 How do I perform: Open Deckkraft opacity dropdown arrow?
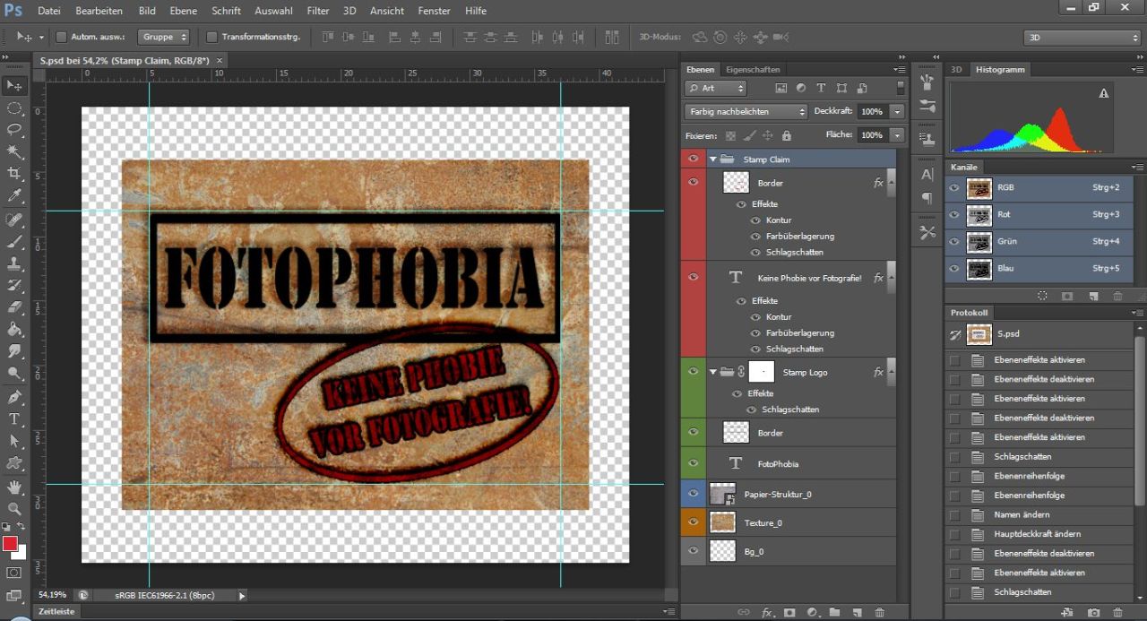coord(897,112)
